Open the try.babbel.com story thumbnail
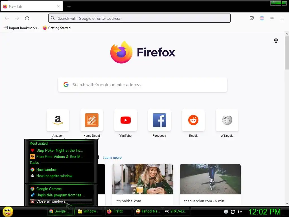289x217 pixels. point(143,179)
